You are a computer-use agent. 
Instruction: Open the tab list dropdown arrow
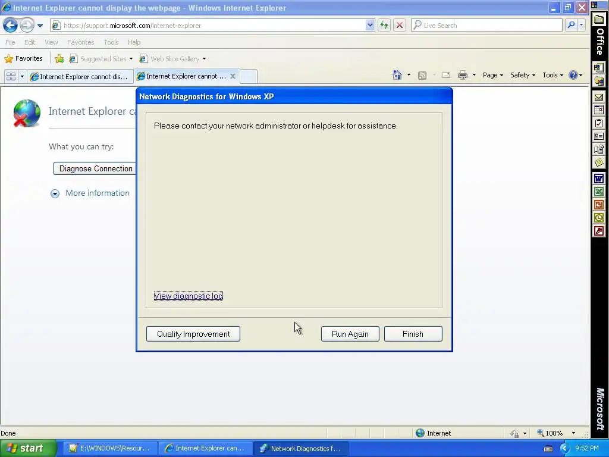click(x=22, y=76)
